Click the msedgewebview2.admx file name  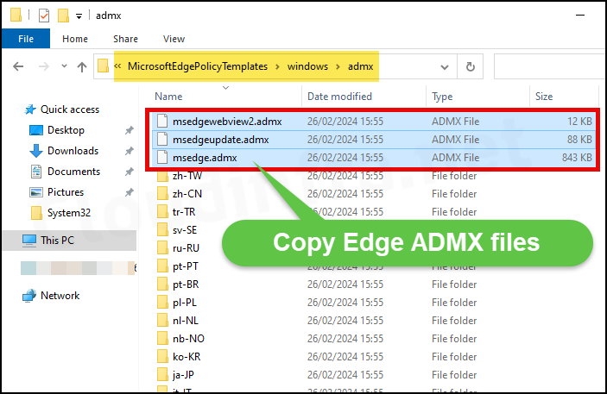tap(227, 122)
